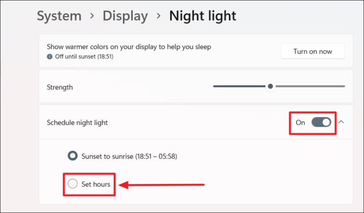Click the On label next to the toggle
364x213 pixels.
click(x=300, y=123)
